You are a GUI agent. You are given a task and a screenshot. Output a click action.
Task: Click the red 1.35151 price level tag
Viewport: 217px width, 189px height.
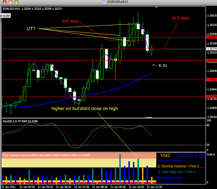pyautogui.click(x=211, y=60)
